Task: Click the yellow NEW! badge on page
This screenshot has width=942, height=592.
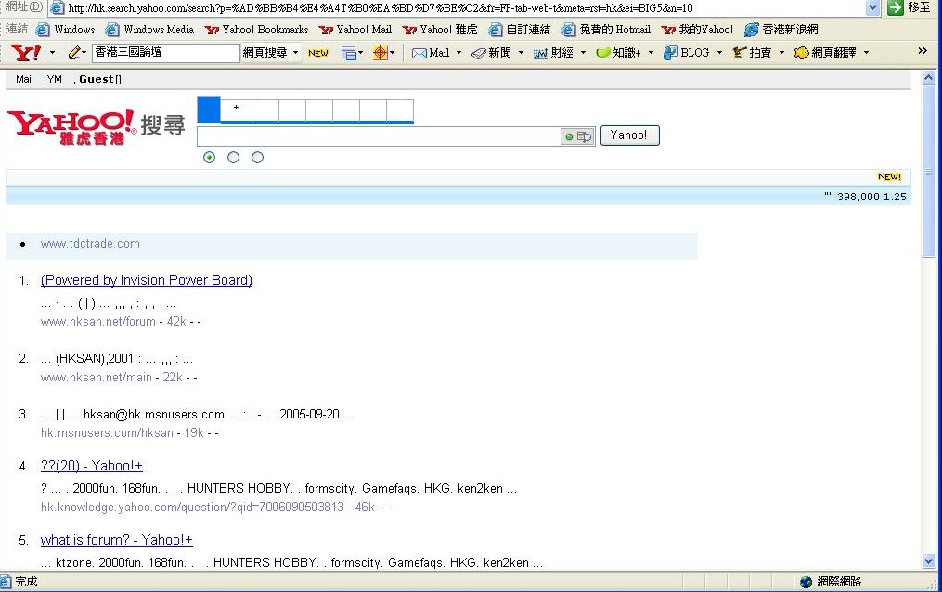Action: (x=889, y=176)
